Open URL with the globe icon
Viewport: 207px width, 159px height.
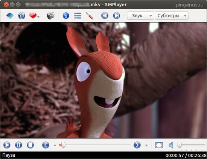pos(21,16)
